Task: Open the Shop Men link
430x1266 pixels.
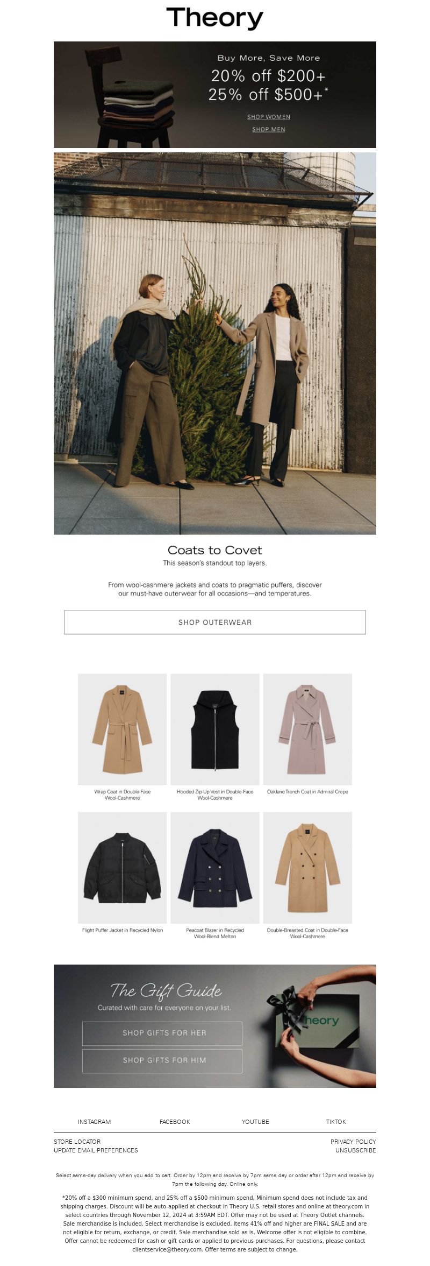Action: [269, 129]
